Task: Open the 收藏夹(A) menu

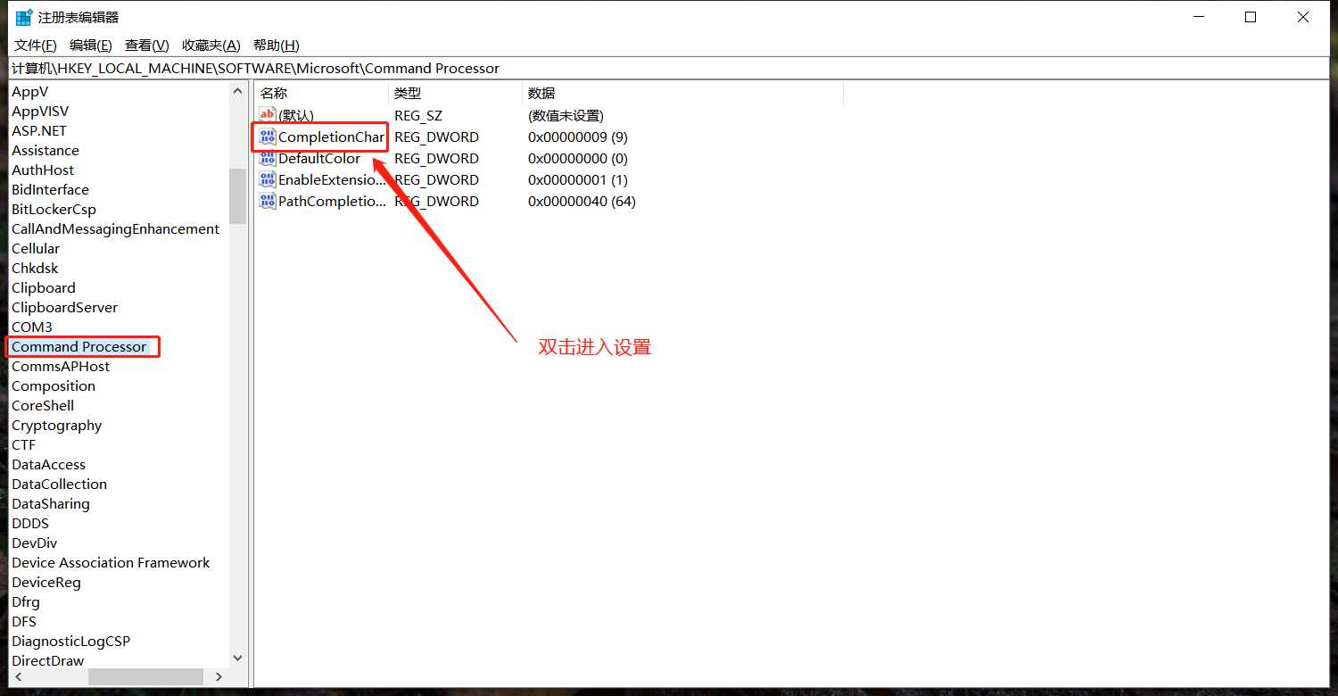Action: click(x=211, y=45)
